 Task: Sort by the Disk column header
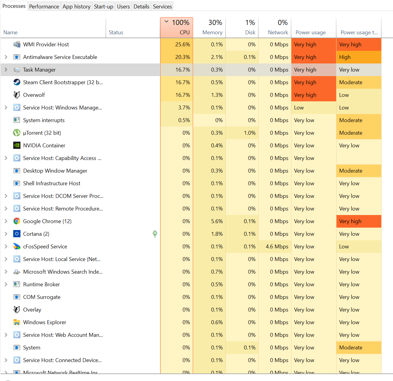pyautogui.click(x=242, y=28)
